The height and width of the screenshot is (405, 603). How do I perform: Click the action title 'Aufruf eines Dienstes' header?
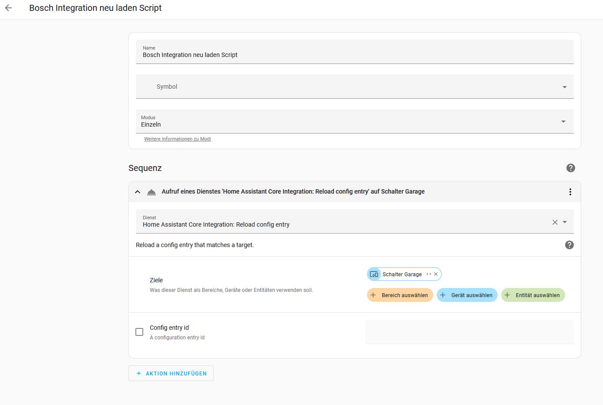(x=293, y=191)
